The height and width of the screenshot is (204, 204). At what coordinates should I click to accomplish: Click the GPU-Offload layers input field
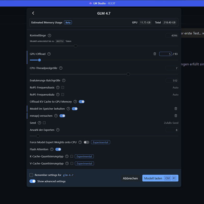point(165,54)
